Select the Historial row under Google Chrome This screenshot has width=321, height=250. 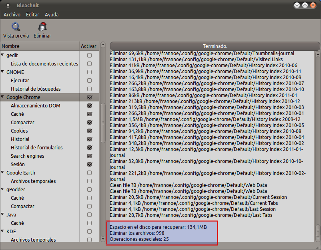coord(50,139)
